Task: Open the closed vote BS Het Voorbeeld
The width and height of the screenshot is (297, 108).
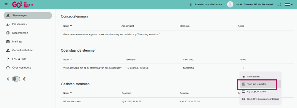Action: coord(72,101)
